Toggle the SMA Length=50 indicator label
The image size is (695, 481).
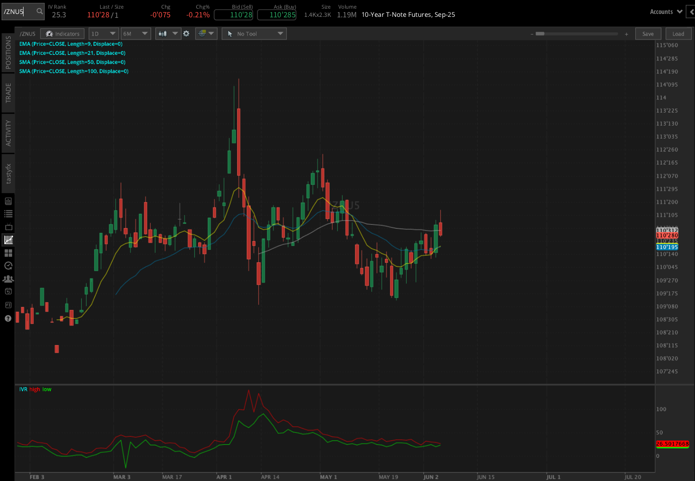tap(72, 62)
